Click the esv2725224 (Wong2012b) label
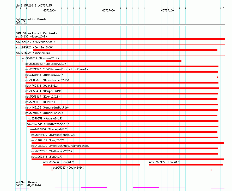The height and width of the screenshot is (191, 232). (33, 53)
